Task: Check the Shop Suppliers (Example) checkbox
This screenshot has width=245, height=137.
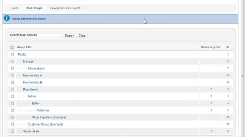Action: point(12,117)
